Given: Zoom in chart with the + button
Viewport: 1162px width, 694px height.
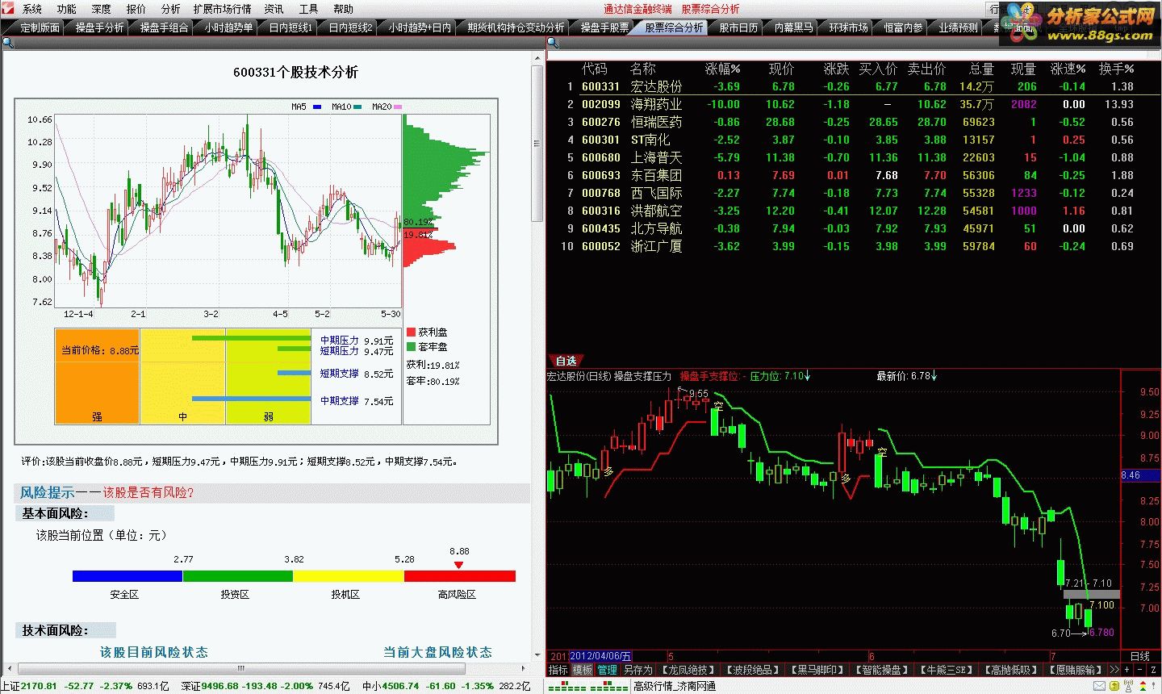Looking at the screenshot, I should (x=1126, y=670).
